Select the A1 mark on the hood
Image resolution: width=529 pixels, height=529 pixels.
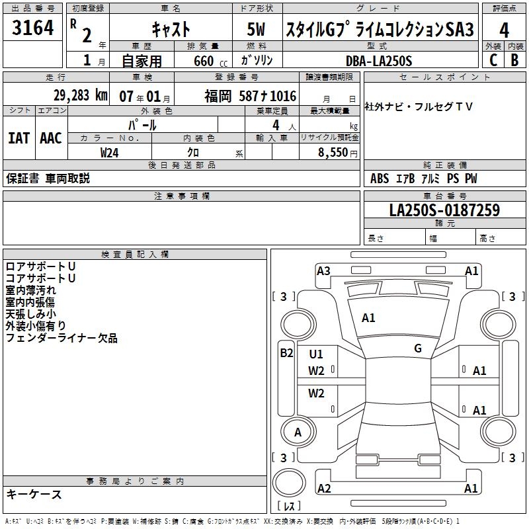[368, 318]
